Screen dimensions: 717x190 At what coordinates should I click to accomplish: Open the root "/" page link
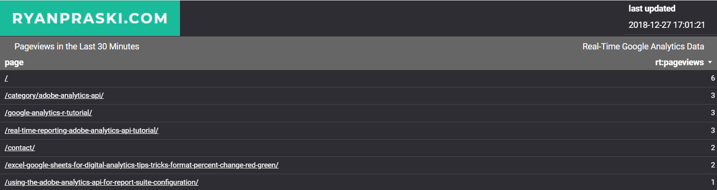tap(6, 78)
